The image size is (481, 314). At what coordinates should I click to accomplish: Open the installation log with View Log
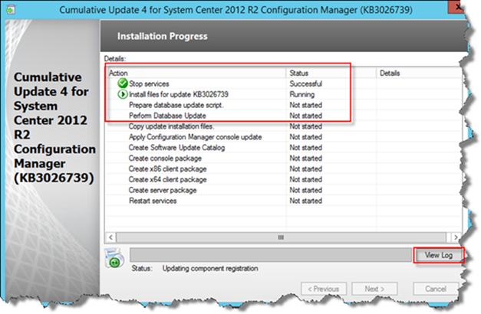coord(438,255)
